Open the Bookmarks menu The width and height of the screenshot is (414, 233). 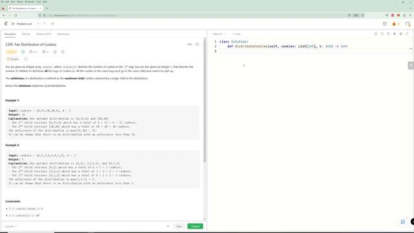30,1
